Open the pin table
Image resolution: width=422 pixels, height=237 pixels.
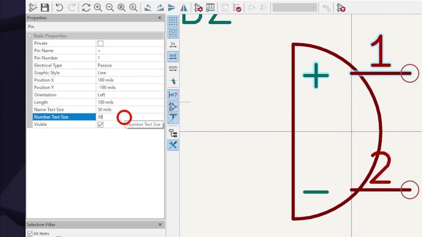pyautogui.click(x=210, y=8)
